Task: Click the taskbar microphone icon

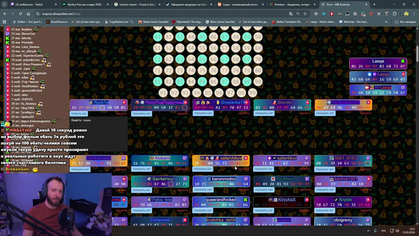Action: [x=375, y=231]
